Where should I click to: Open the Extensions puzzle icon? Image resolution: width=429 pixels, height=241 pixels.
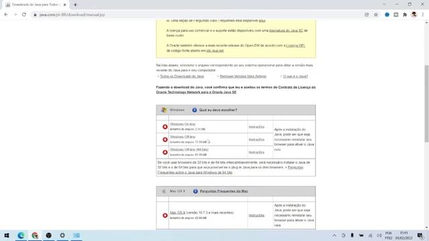[405, 15]
